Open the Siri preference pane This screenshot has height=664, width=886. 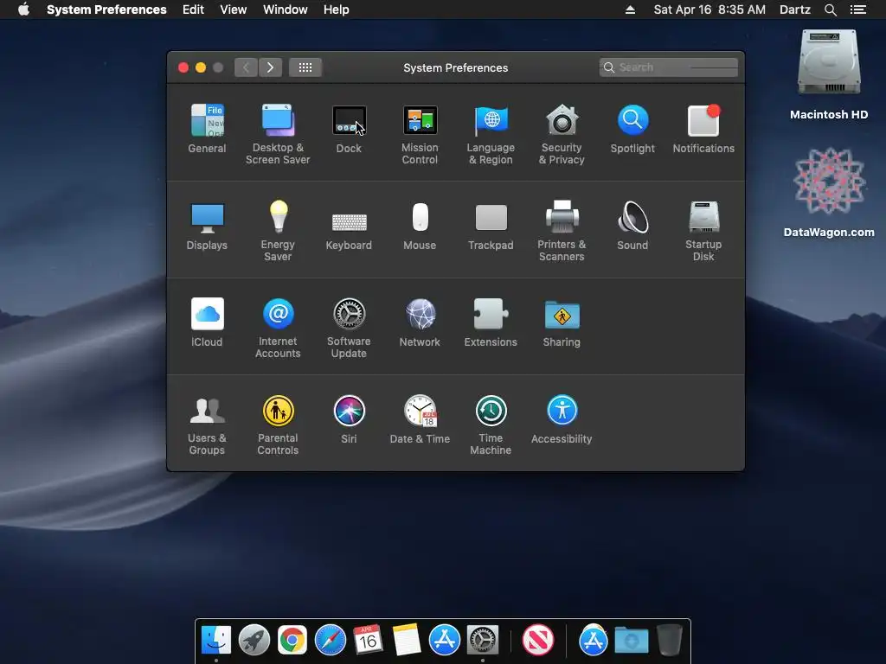[x=349, y=419]
